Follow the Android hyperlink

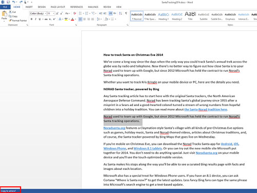coord(227,144)
